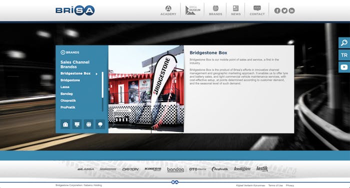Click the tree icon in sidebar

pos(100,124)
